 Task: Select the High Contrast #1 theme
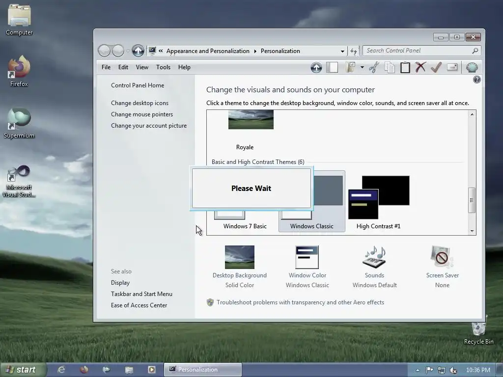[379, 201]
